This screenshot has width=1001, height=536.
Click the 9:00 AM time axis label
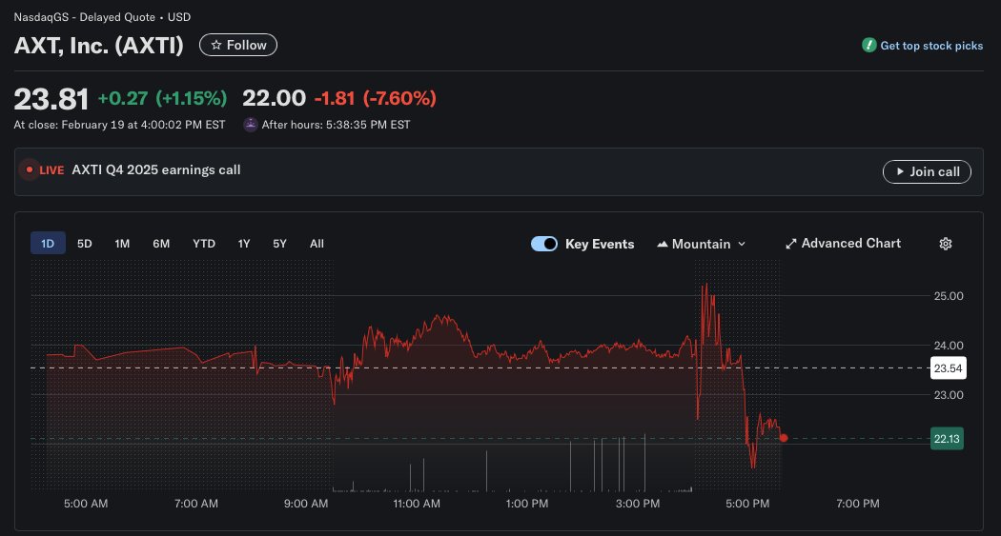click(x=306, y=504)
